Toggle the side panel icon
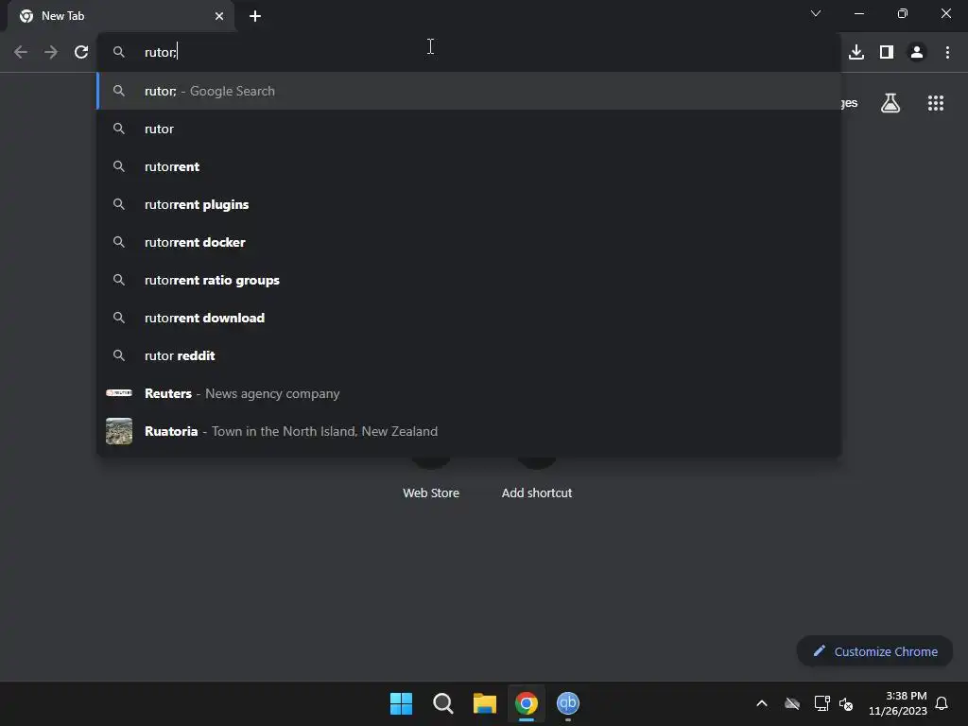This screenshot has width=968, height=726. [x=887, y=53]
